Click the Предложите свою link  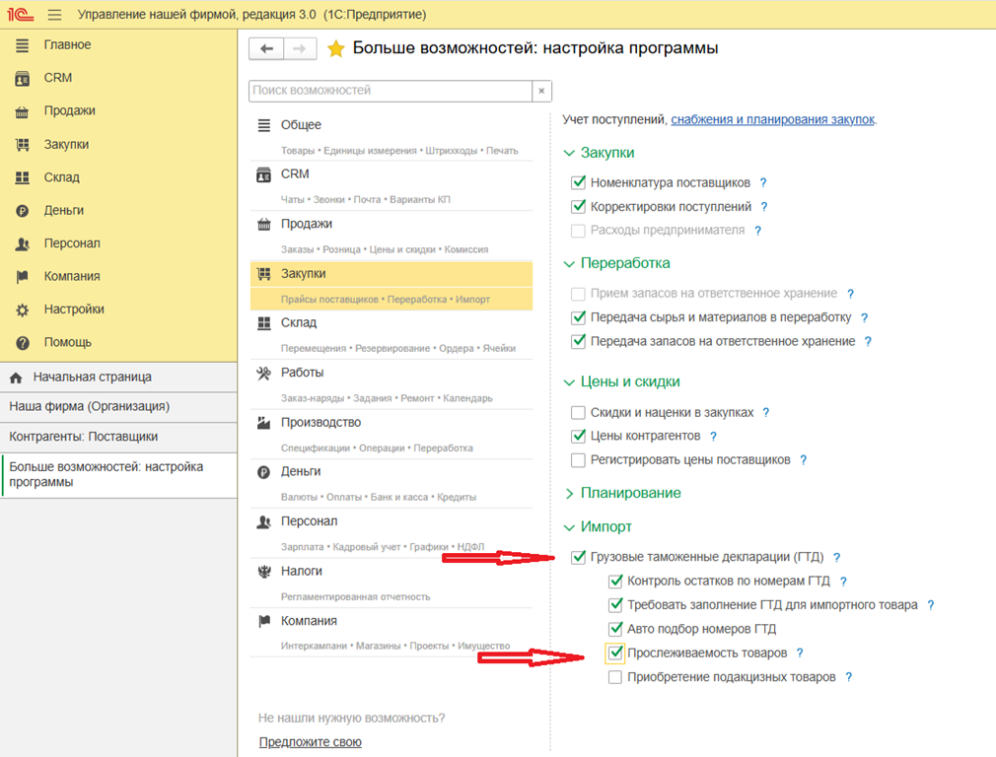tap(310, 742)
